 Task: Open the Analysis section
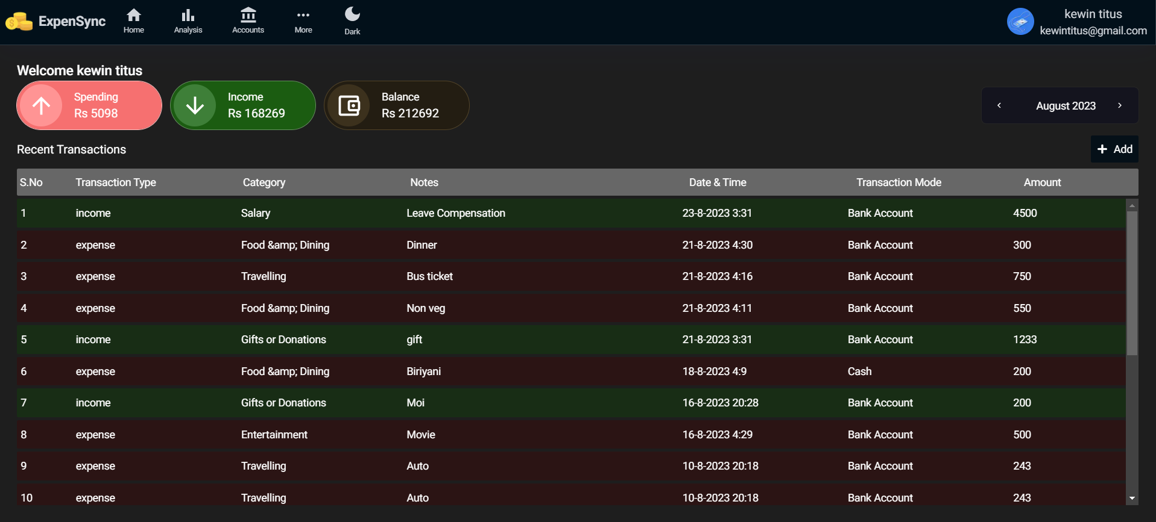188,21
